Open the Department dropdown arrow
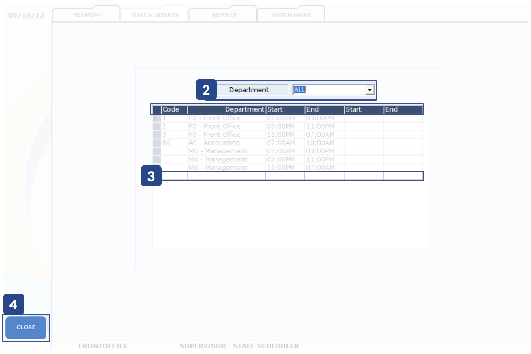 pos(370,90)
